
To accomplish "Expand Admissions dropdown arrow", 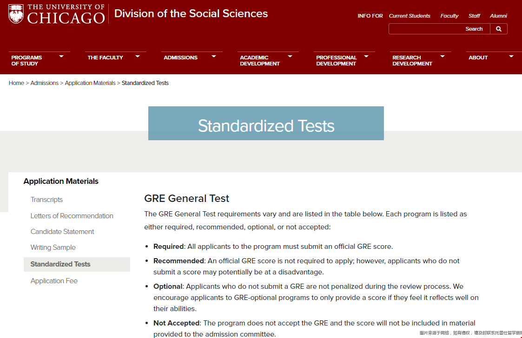I will (x=214, y=57).
